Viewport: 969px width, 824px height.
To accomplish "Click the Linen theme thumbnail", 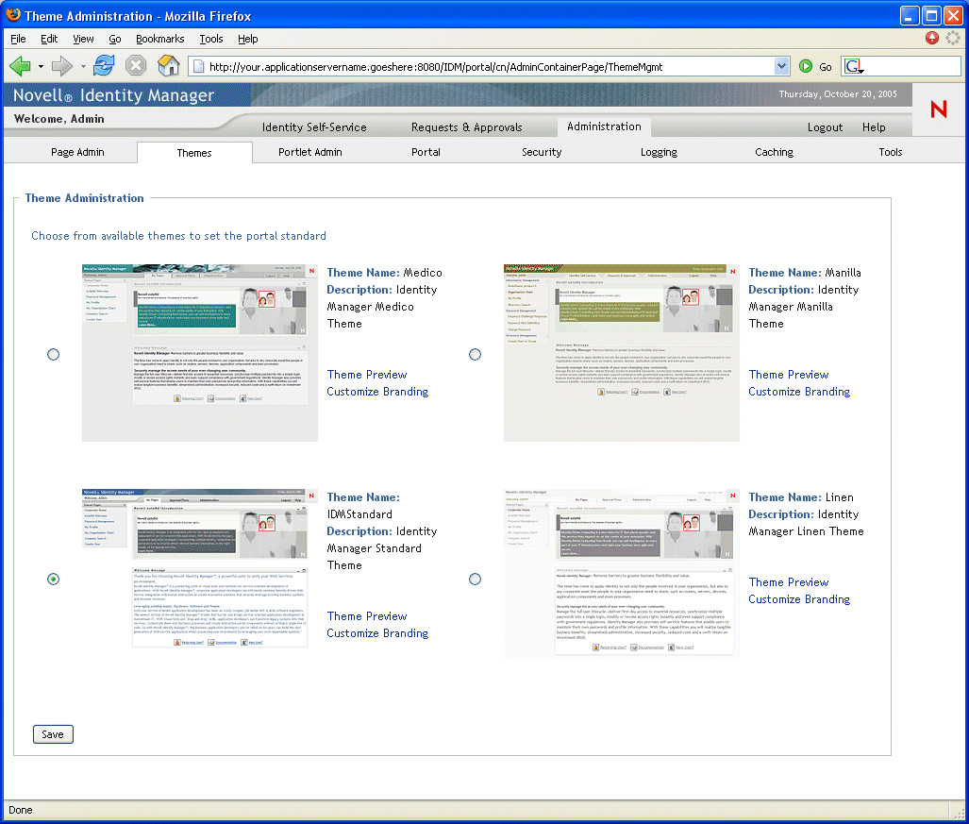I will 621,574.
